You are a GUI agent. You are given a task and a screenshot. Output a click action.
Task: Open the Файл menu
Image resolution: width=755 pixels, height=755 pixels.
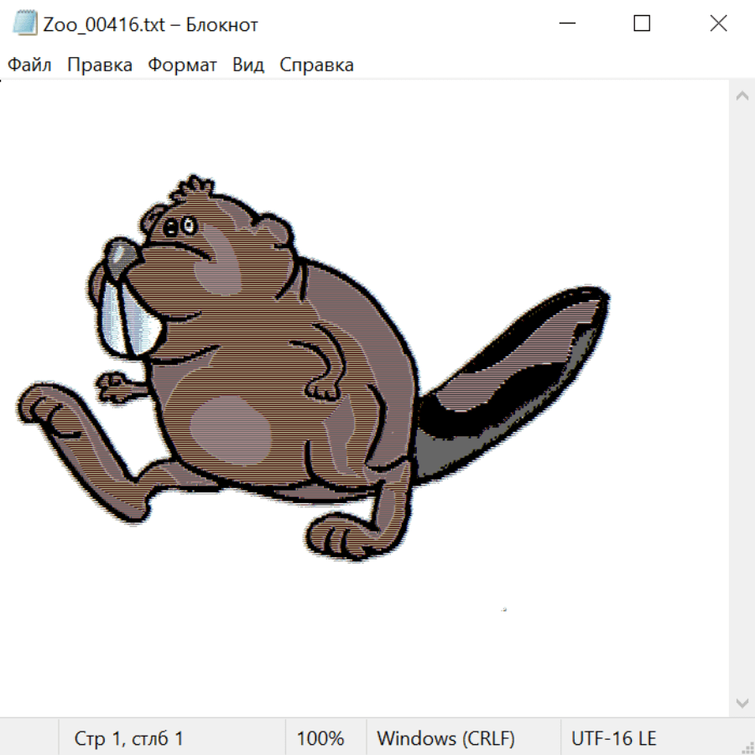[30, 65]
